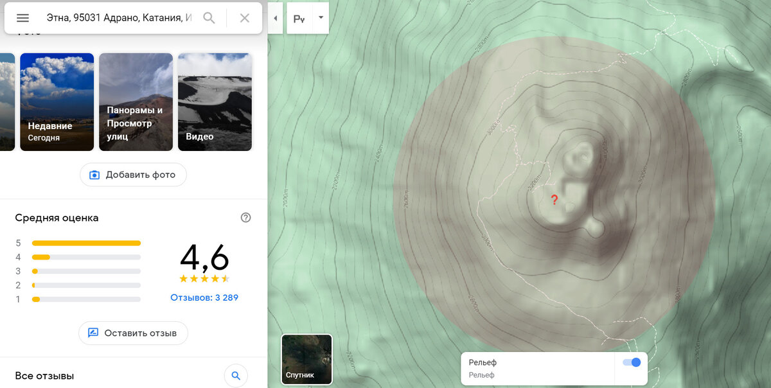
Task: Select the 2-star rating bar
Action: pyautogui.click(x=86, y=285)
